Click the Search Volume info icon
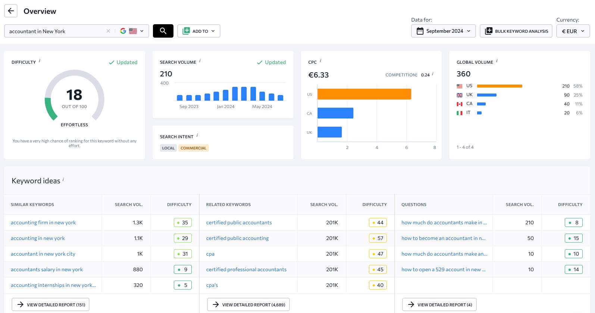This screenshot has width=595, height=313. click(x=200, y=60)
